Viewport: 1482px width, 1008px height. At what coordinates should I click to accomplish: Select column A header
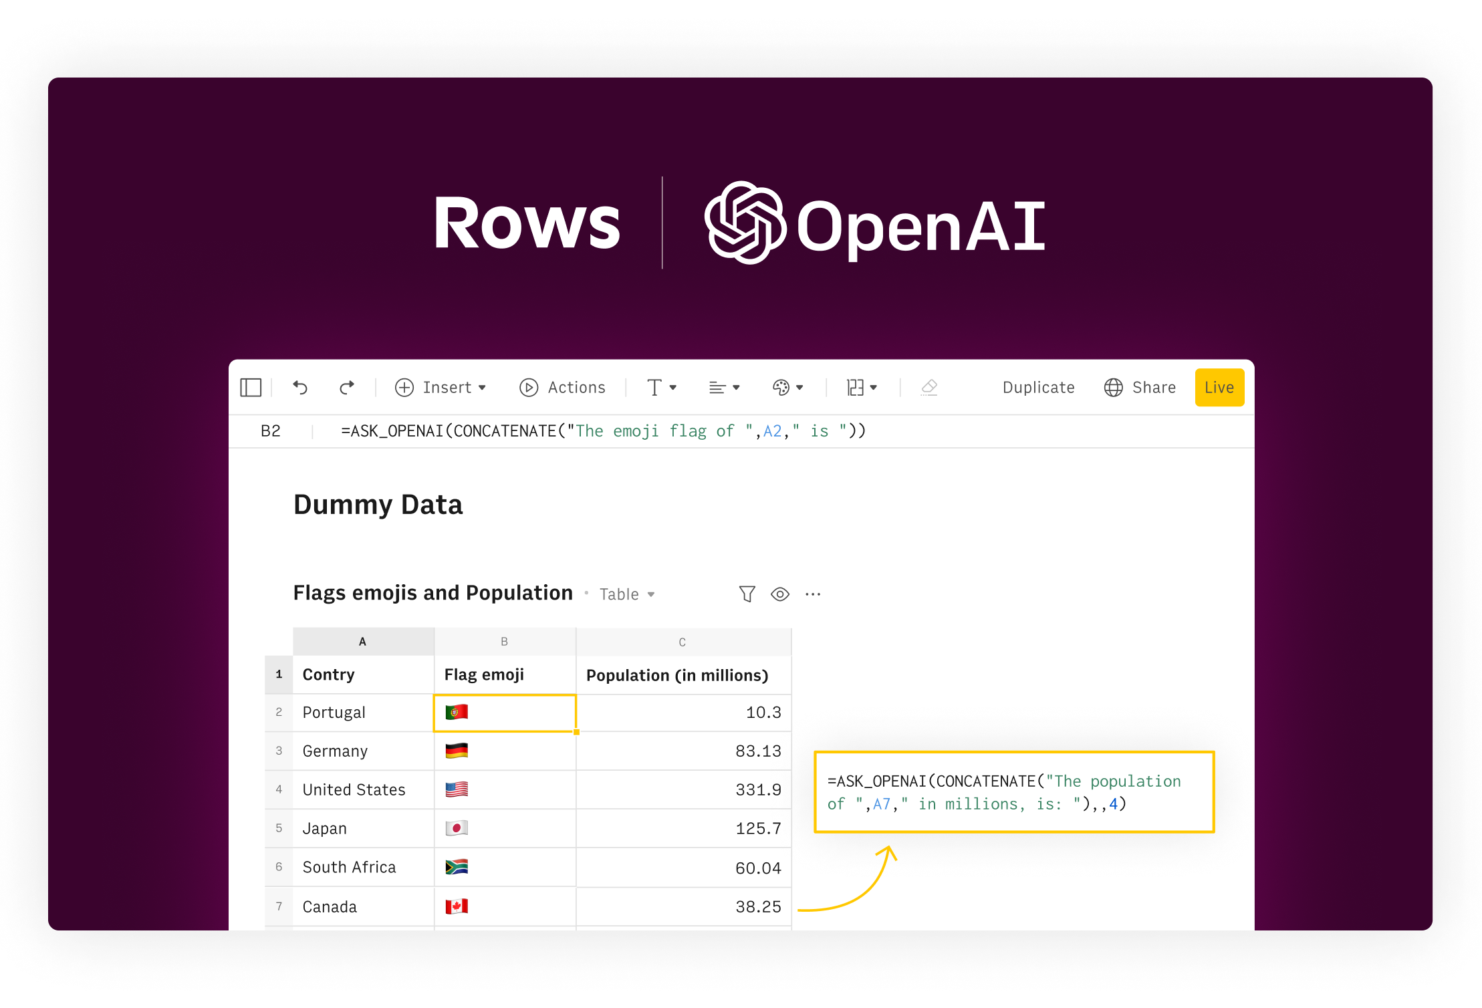coord(363,642)
